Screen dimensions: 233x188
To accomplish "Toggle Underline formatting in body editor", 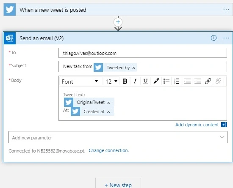I will click(x=145, y=81).
